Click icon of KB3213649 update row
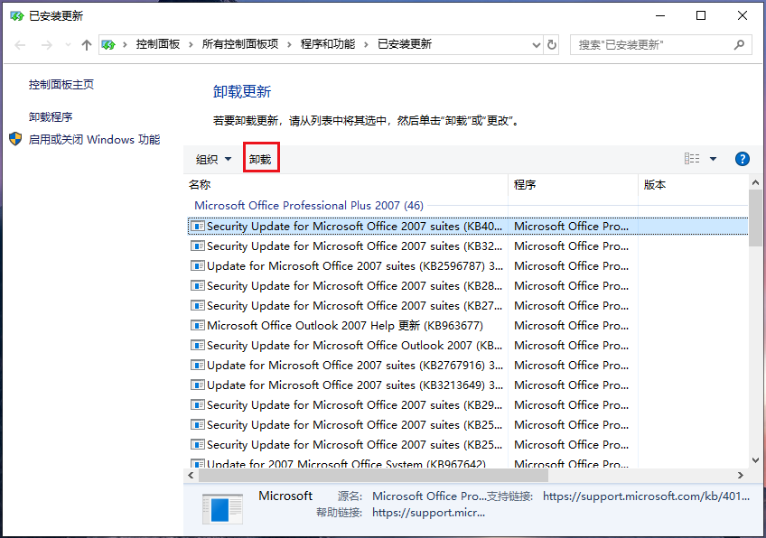 pyautogui.click(x=197, y=385)
